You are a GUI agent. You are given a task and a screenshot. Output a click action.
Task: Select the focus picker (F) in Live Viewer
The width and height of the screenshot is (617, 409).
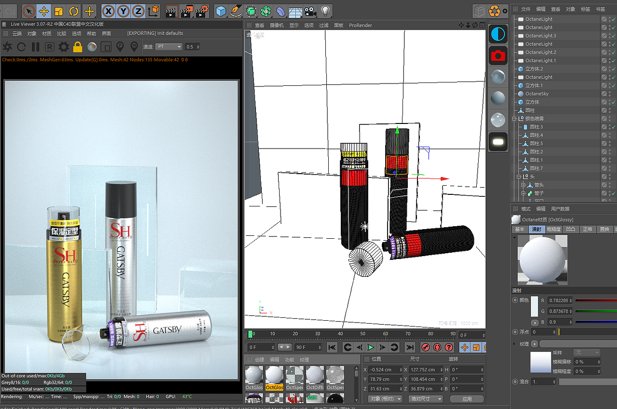pyautogui.click(x=120, y=46)
